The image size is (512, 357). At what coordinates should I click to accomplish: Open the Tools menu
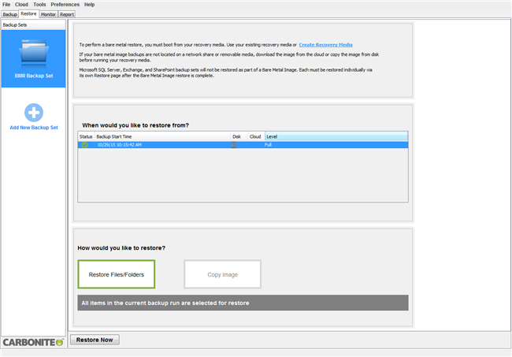pyautogui.click(x=39, y=5)
